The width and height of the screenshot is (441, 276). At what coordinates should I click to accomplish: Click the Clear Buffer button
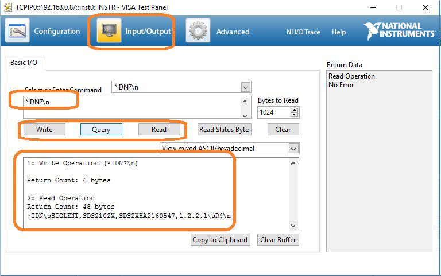tap(278, 240)
